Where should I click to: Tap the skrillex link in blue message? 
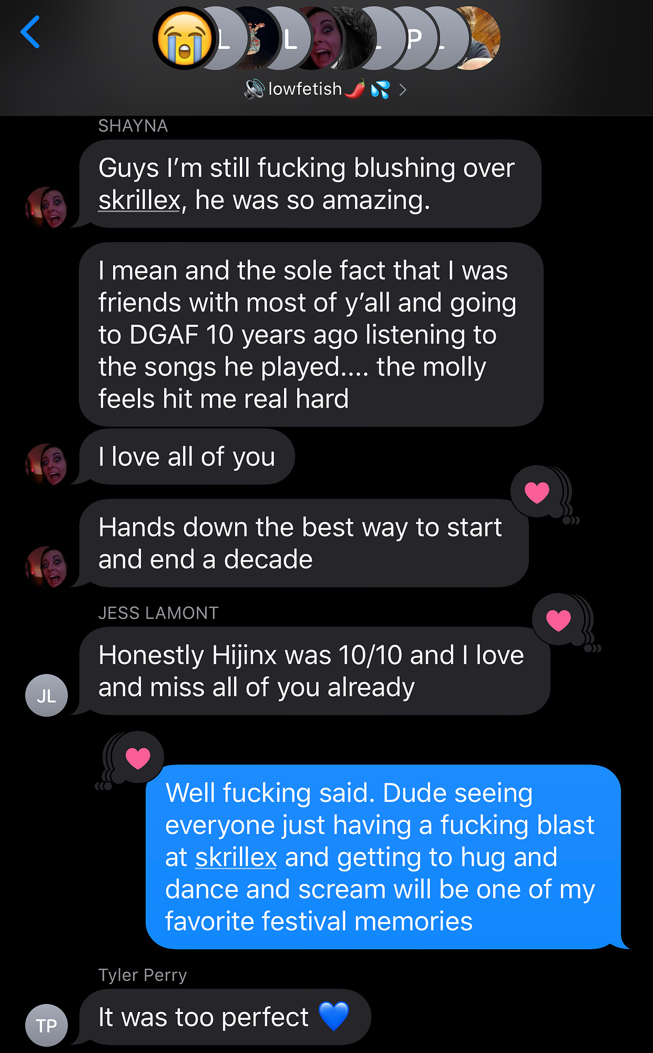(x=236, y=858)
